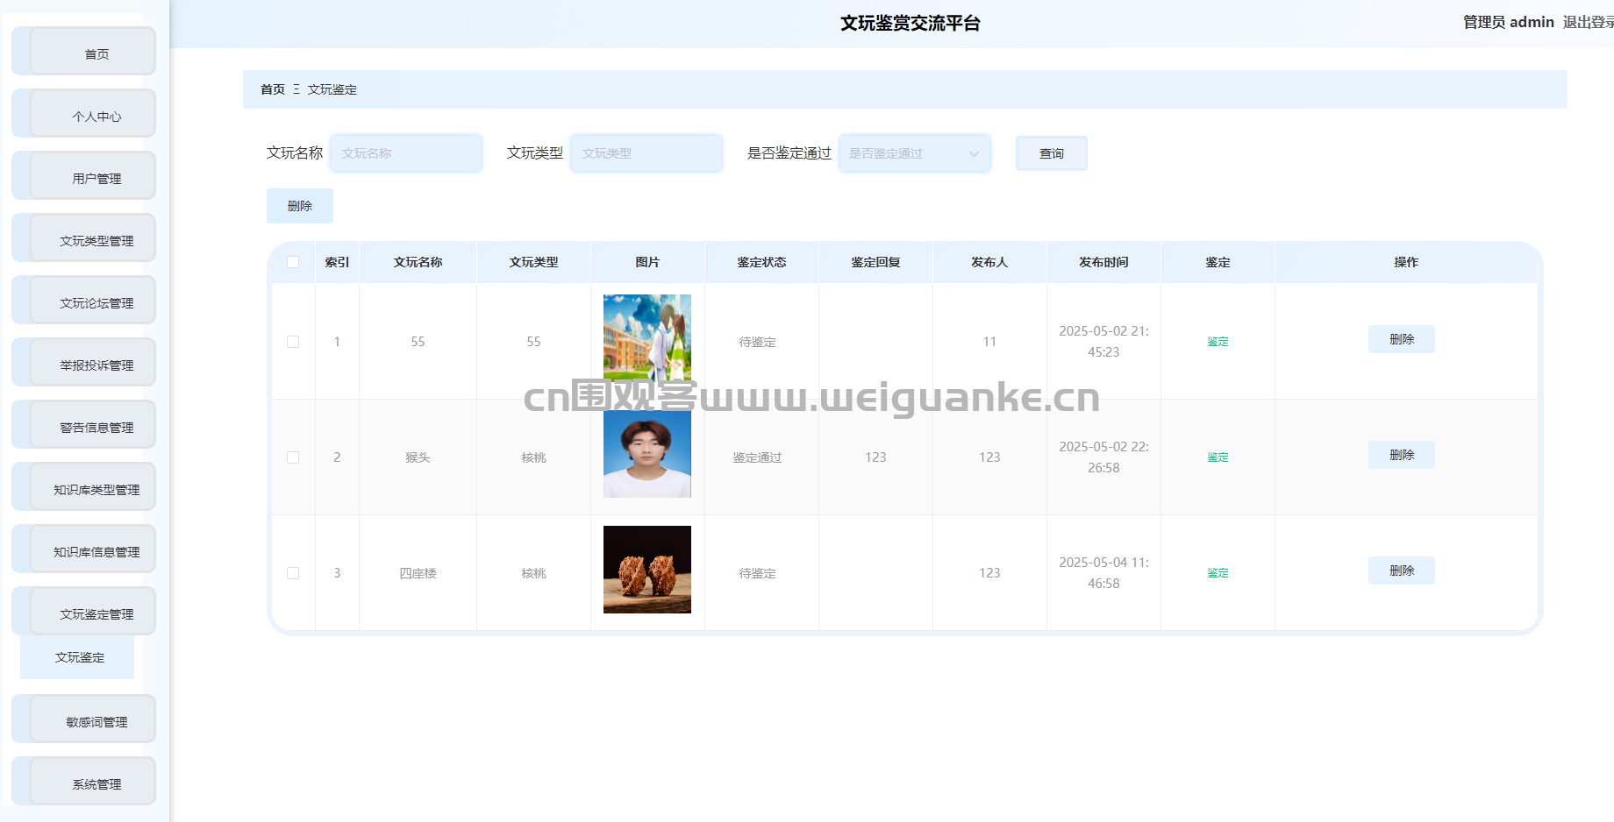1614x822 pixels.
Task: Open 首页 in the sidebar
Action: (x=96, y=53)
